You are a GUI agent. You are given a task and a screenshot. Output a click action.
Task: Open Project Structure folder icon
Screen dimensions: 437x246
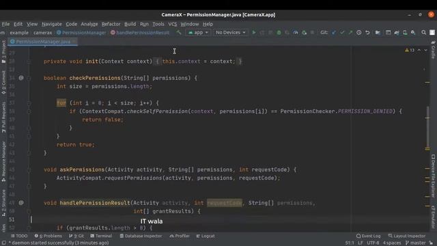tap(378, 33)
